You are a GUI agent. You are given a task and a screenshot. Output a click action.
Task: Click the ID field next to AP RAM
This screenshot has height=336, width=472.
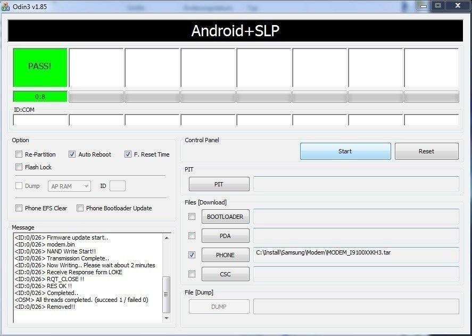click(118, 186)
